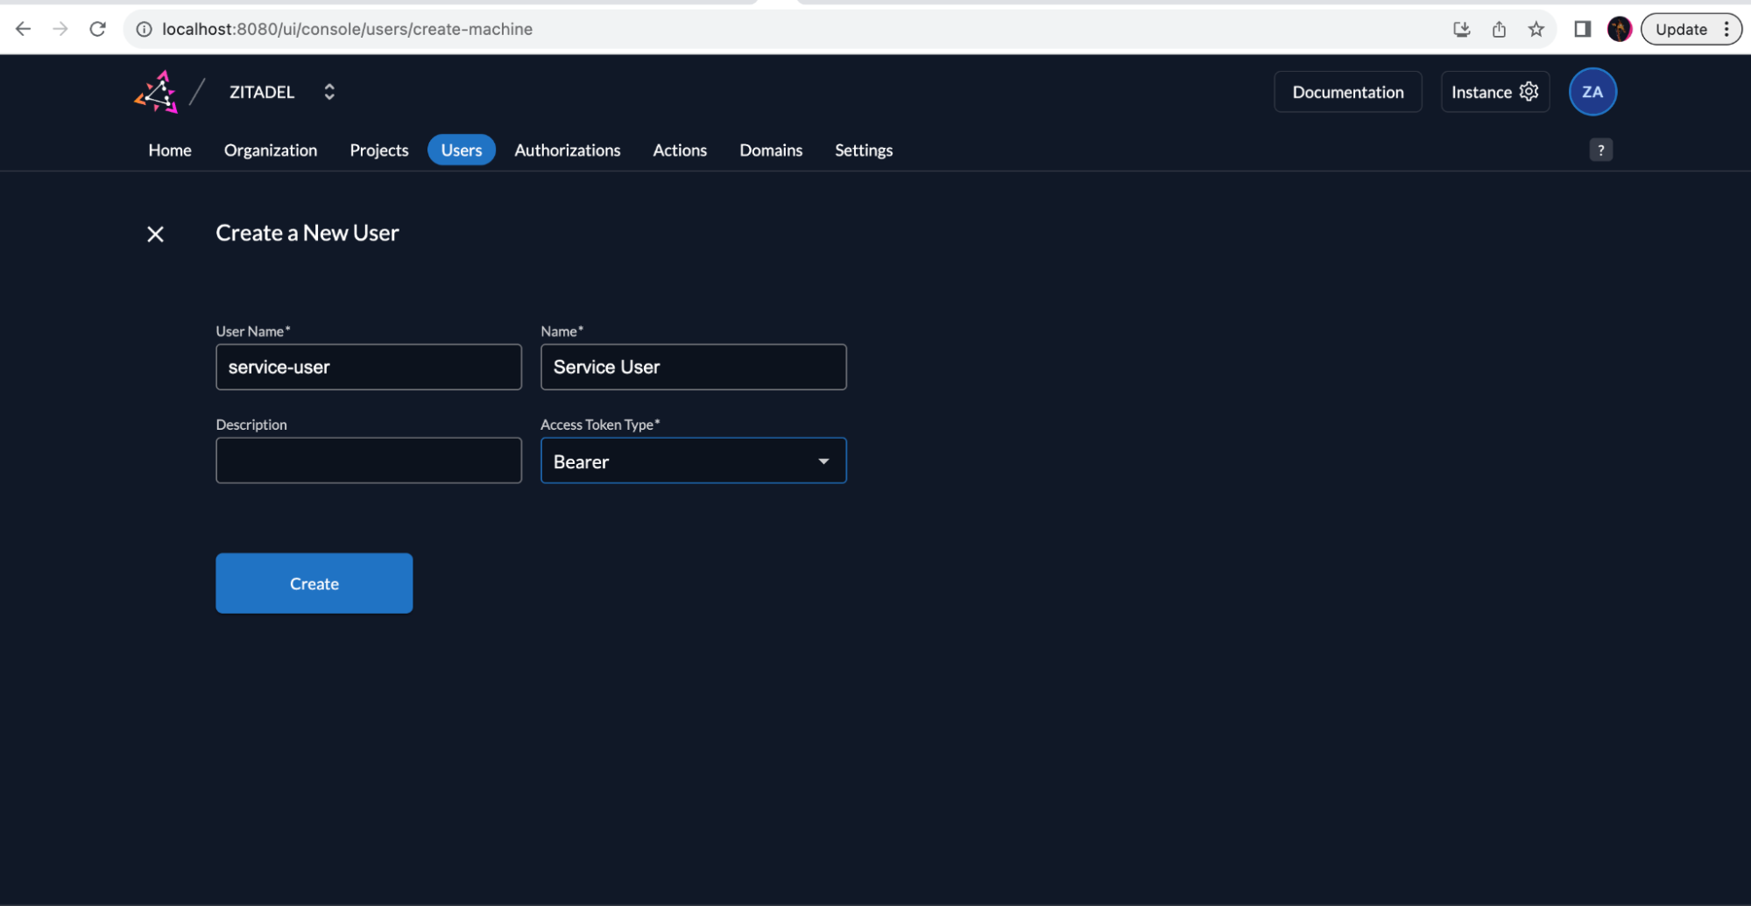Open the Authorizations tab
Viewport: 1751px width, 906px height.
point(567,150)
